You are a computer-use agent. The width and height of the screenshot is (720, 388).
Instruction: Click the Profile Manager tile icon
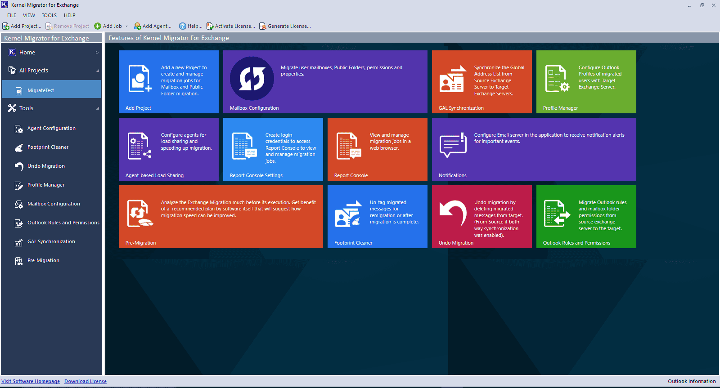click(x=558, y=79)
